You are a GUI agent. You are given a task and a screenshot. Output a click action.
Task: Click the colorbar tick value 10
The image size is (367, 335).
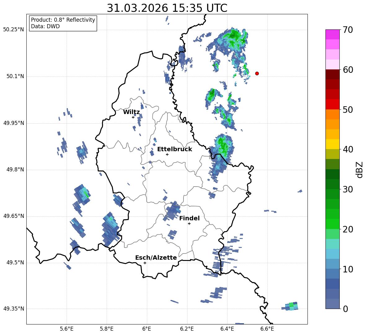[x=348, y=269]
